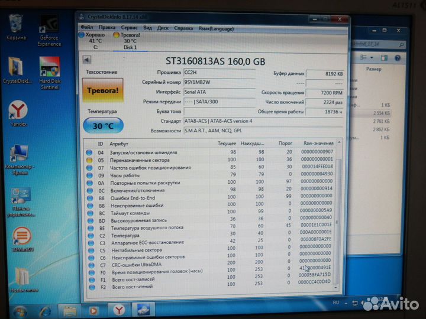This screenshot has height=319, width=426.
Task: Select the Температура воздушного потока row
Action: click(x=209, y=226)
